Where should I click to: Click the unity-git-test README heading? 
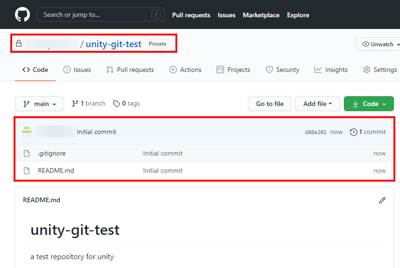pos(75,230)
